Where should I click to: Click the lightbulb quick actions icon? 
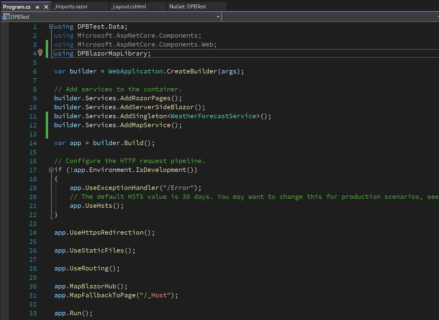click(40, 53)
